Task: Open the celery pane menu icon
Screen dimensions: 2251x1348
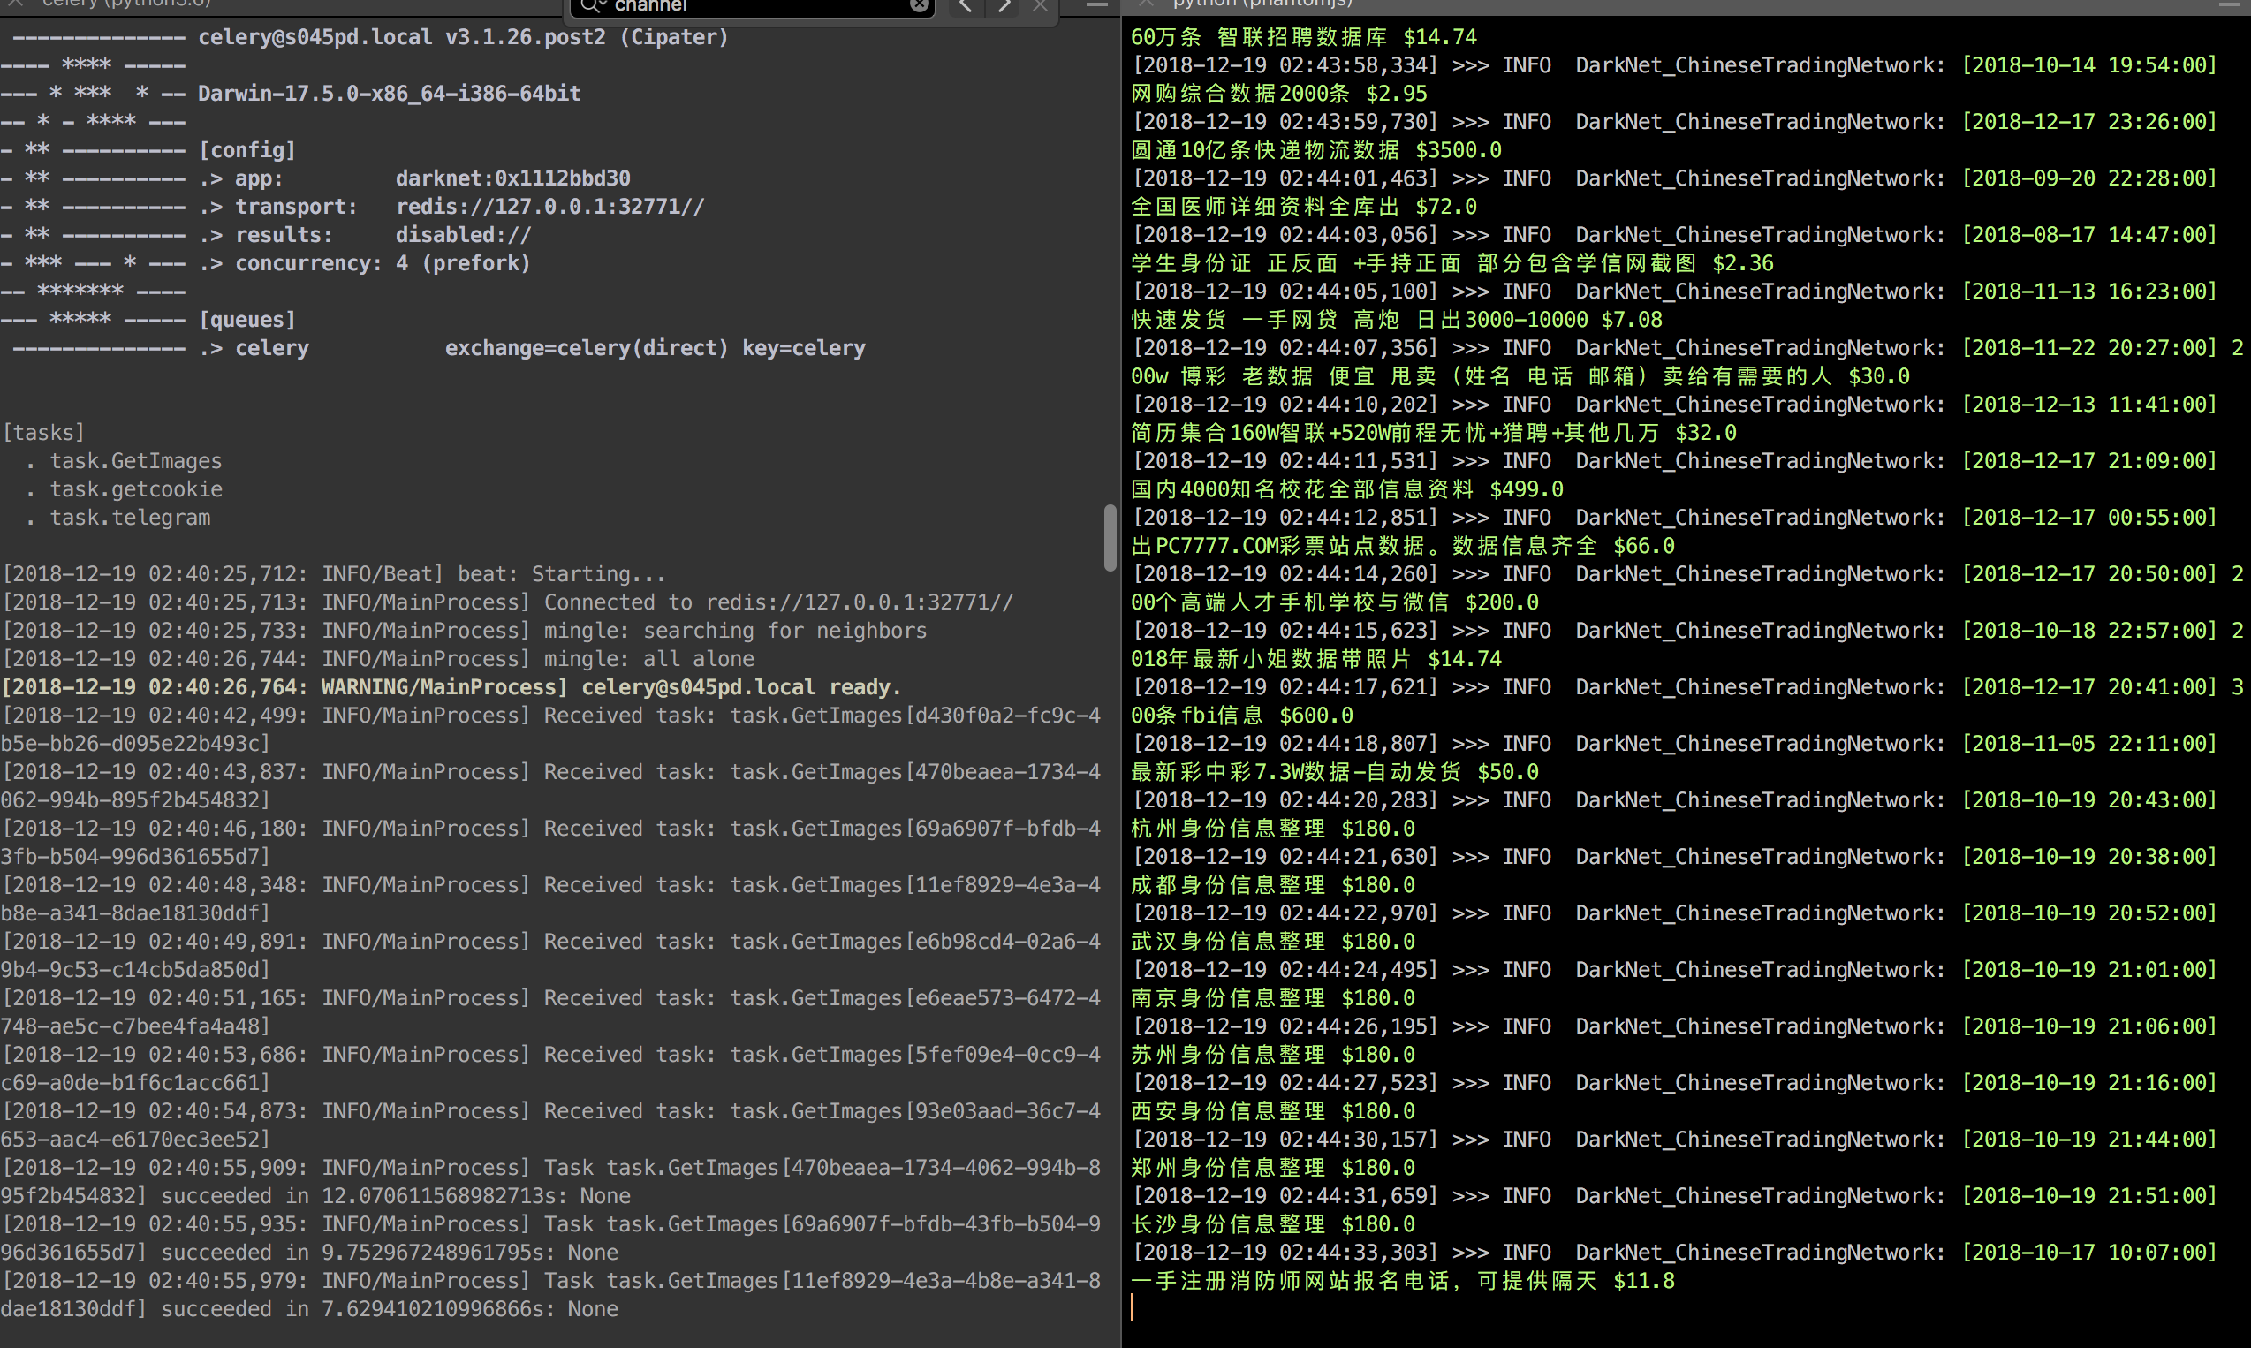Action: pyautogui.click(x=1097, y=5)
